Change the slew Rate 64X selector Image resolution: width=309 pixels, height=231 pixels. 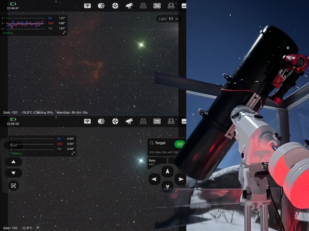pos(157,163)
